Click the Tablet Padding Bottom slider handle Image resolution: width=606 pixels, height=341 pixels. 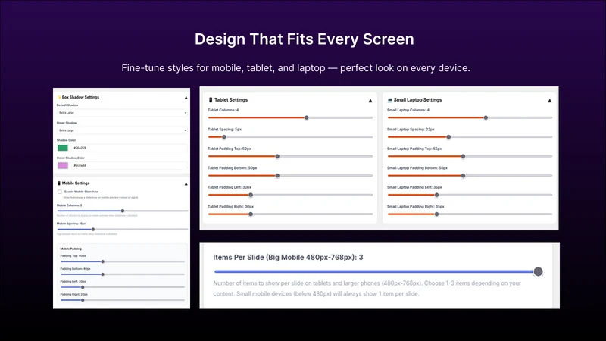point(277,176)
